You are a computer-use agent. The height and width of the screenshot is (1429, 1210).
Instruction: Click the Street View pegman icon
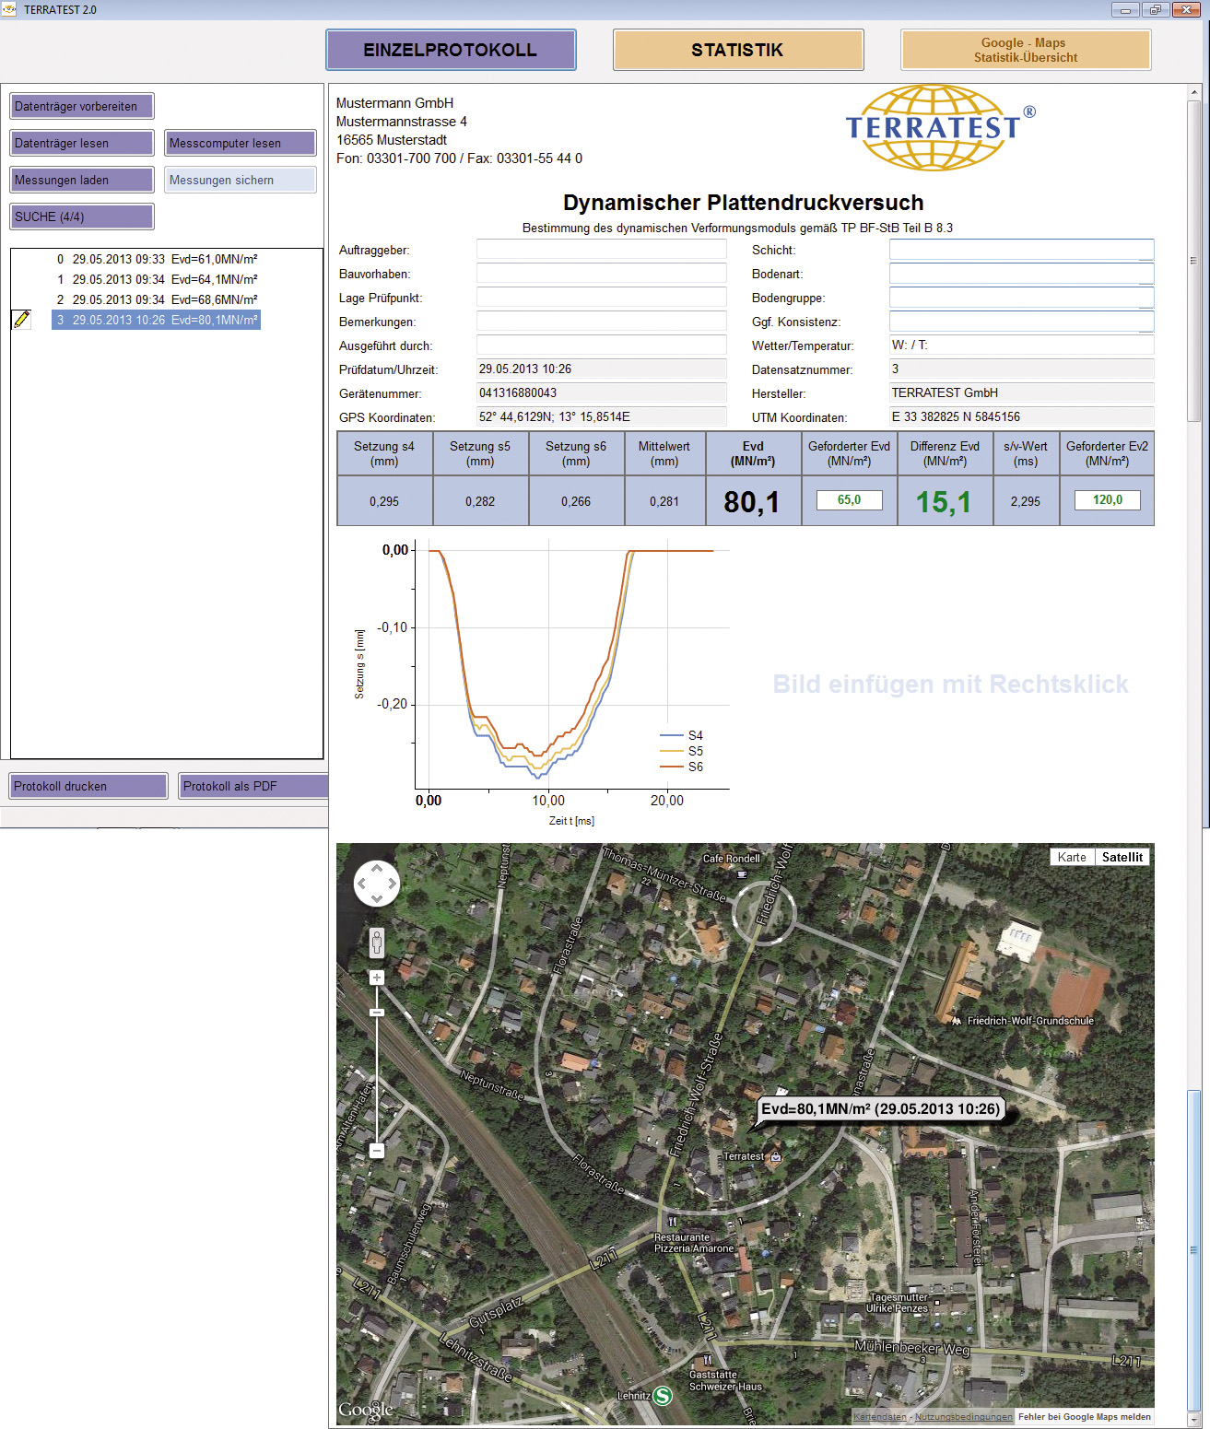(377, 943)
